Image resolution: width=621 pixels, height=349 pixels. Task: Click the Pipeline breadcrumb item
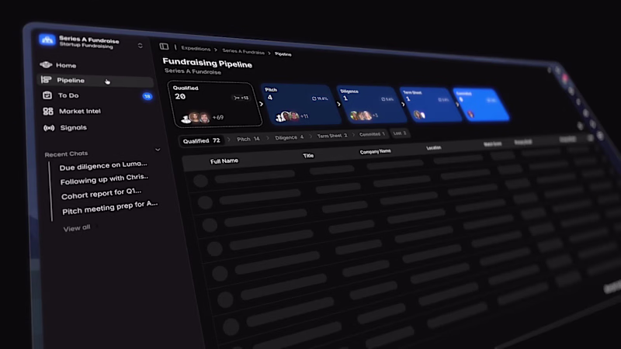coord(283,54)
